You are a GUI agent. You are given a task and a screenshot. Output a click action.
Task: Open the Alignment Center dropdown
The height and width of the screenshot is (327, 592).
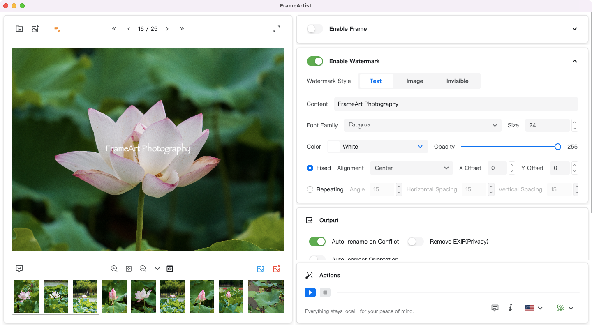(x=411, y=168)
